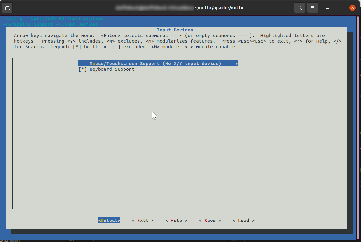Click the asterisk checkbox for Keyboard Support

(x=82, y=69)
